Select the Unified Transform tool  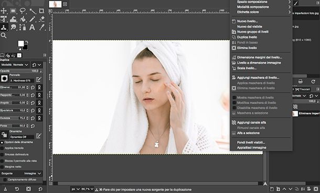(4, 19)
